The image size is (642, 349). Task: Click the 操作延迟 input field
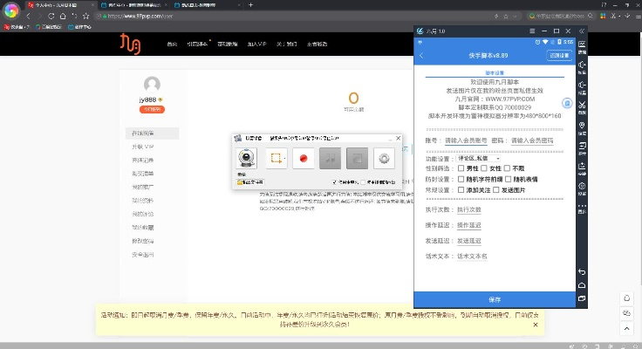[x=468, y=225]
